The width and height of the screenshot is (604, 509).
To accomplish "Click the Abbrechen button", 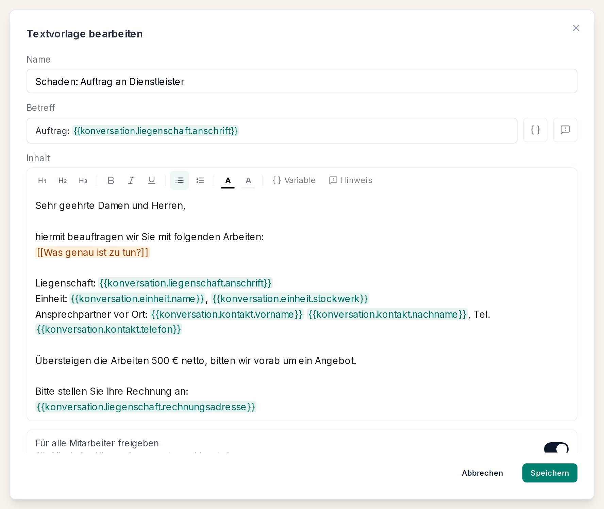I will 482,473.
